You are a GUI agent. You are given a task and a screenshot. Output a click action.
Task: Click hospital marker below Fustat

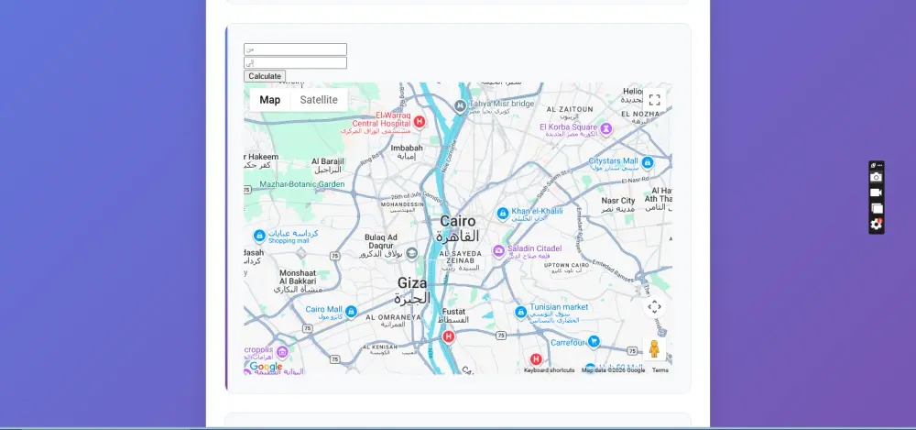(448, 336)
